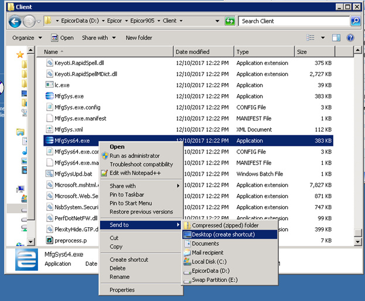
Task: Send to EpicorData (D:) drive
Action: (230, 271)
